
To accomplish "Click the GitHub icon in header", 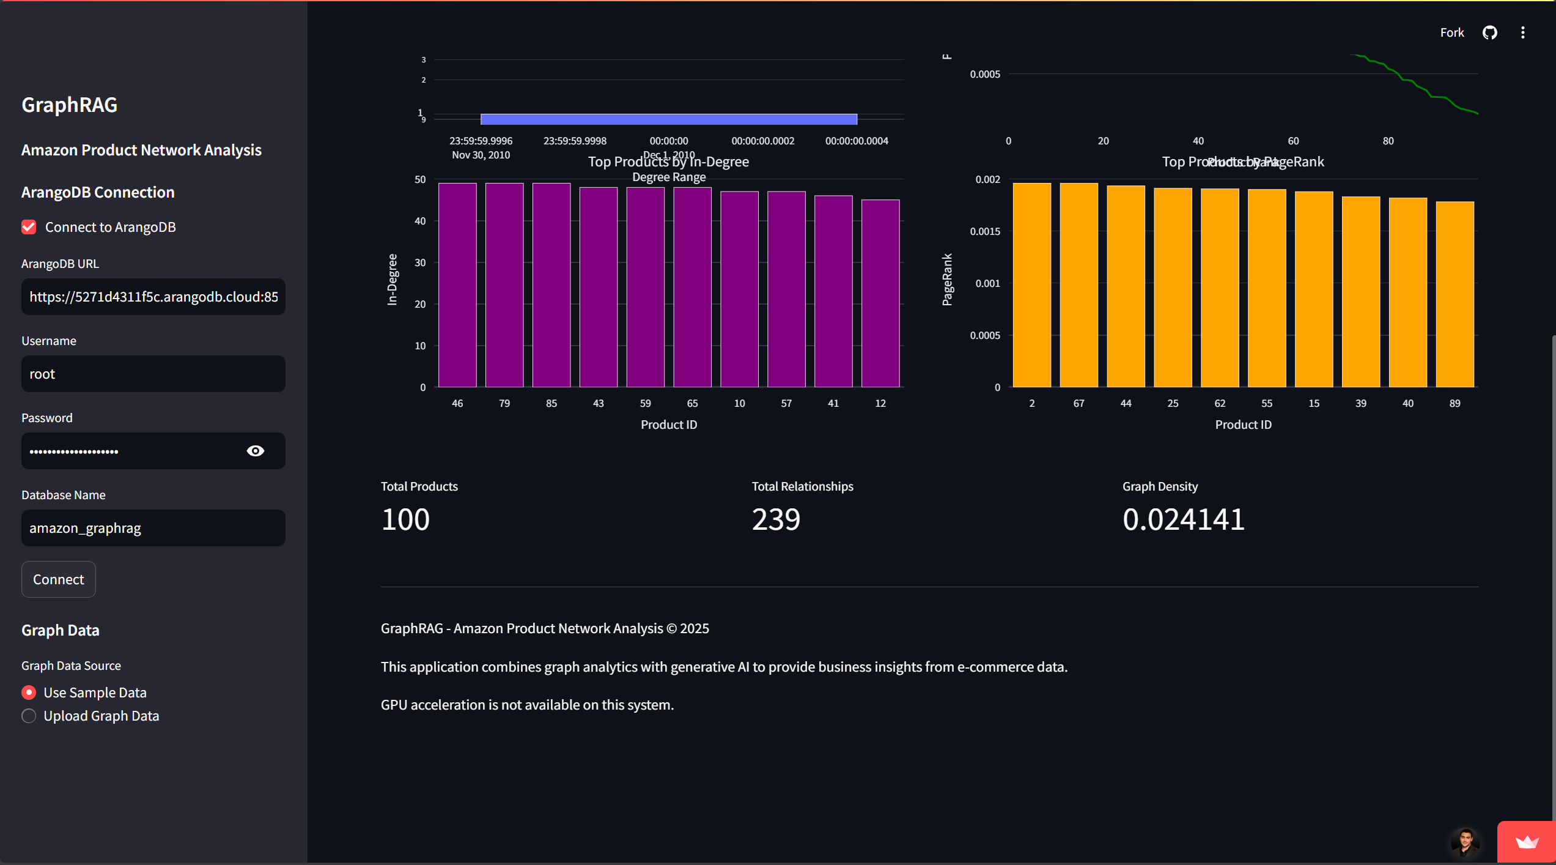I will [1489, 32].
